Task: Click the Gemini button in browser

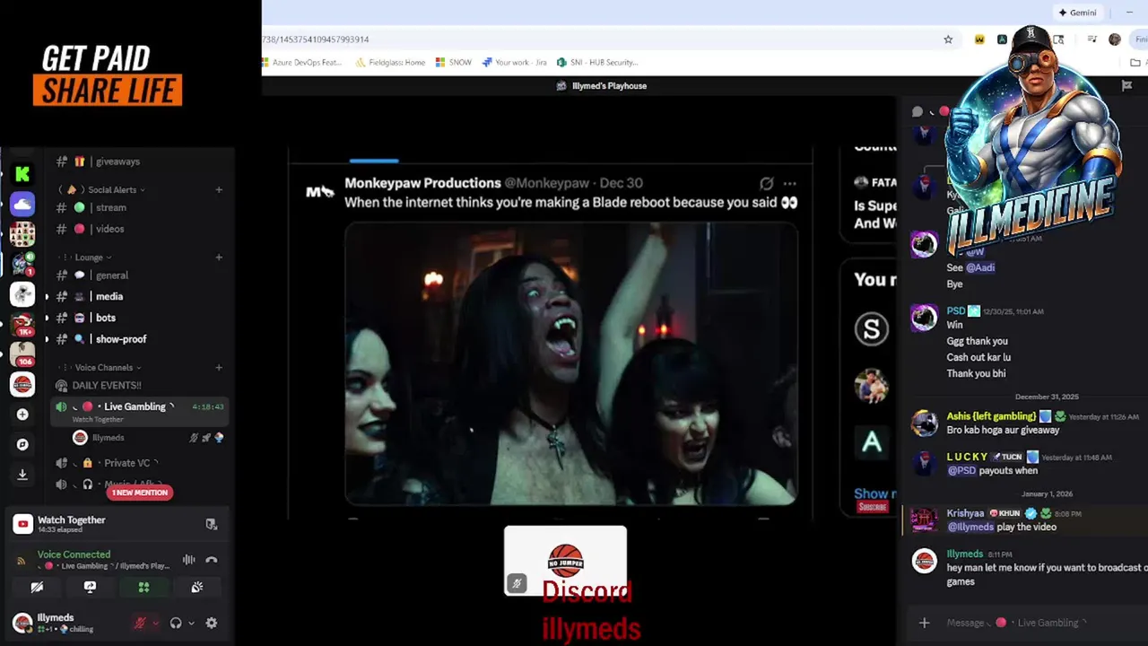Action: 1077,13
